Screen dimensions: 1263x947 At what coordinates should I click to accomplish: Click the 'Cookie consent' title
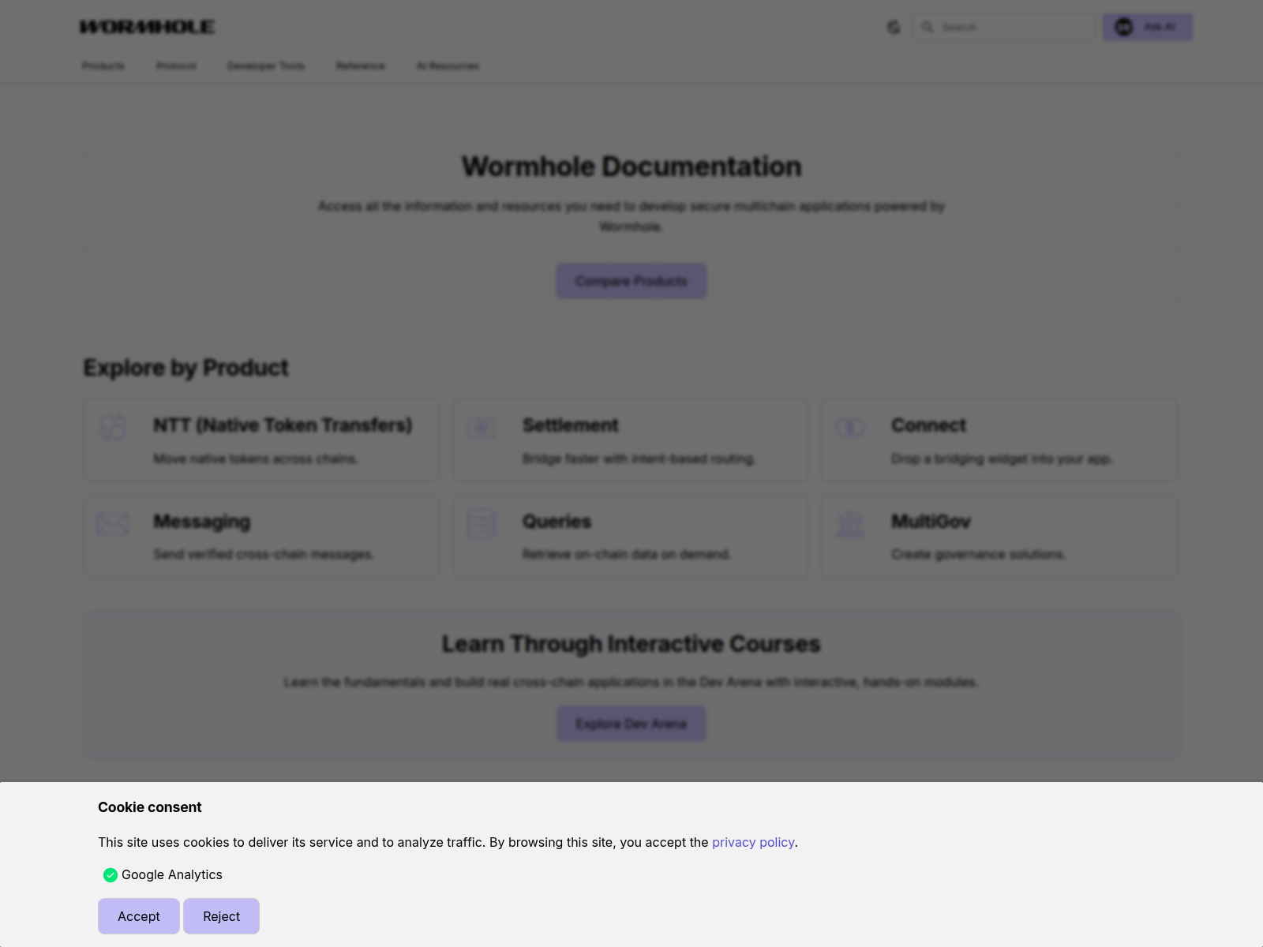[x=150, y=807]
